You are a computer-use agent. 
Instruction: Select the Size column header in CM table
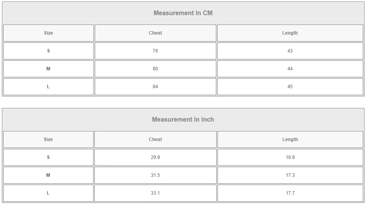coord(48,33)
